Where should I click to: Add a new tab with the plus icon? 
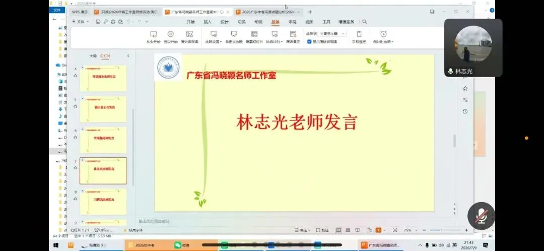(310, 12)
